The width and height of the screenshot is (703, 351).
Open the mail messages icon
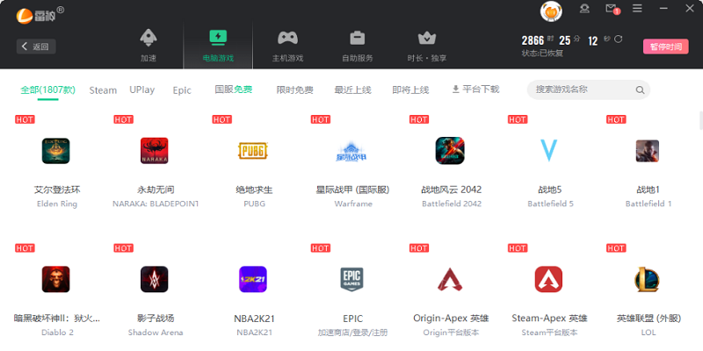611,9
